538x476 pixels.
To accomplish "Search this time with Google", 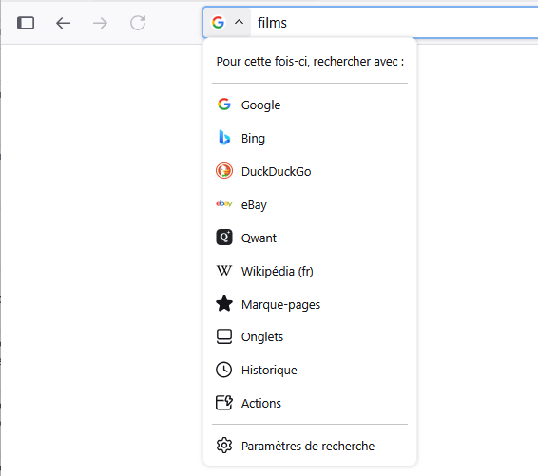I will pos(310,105).
